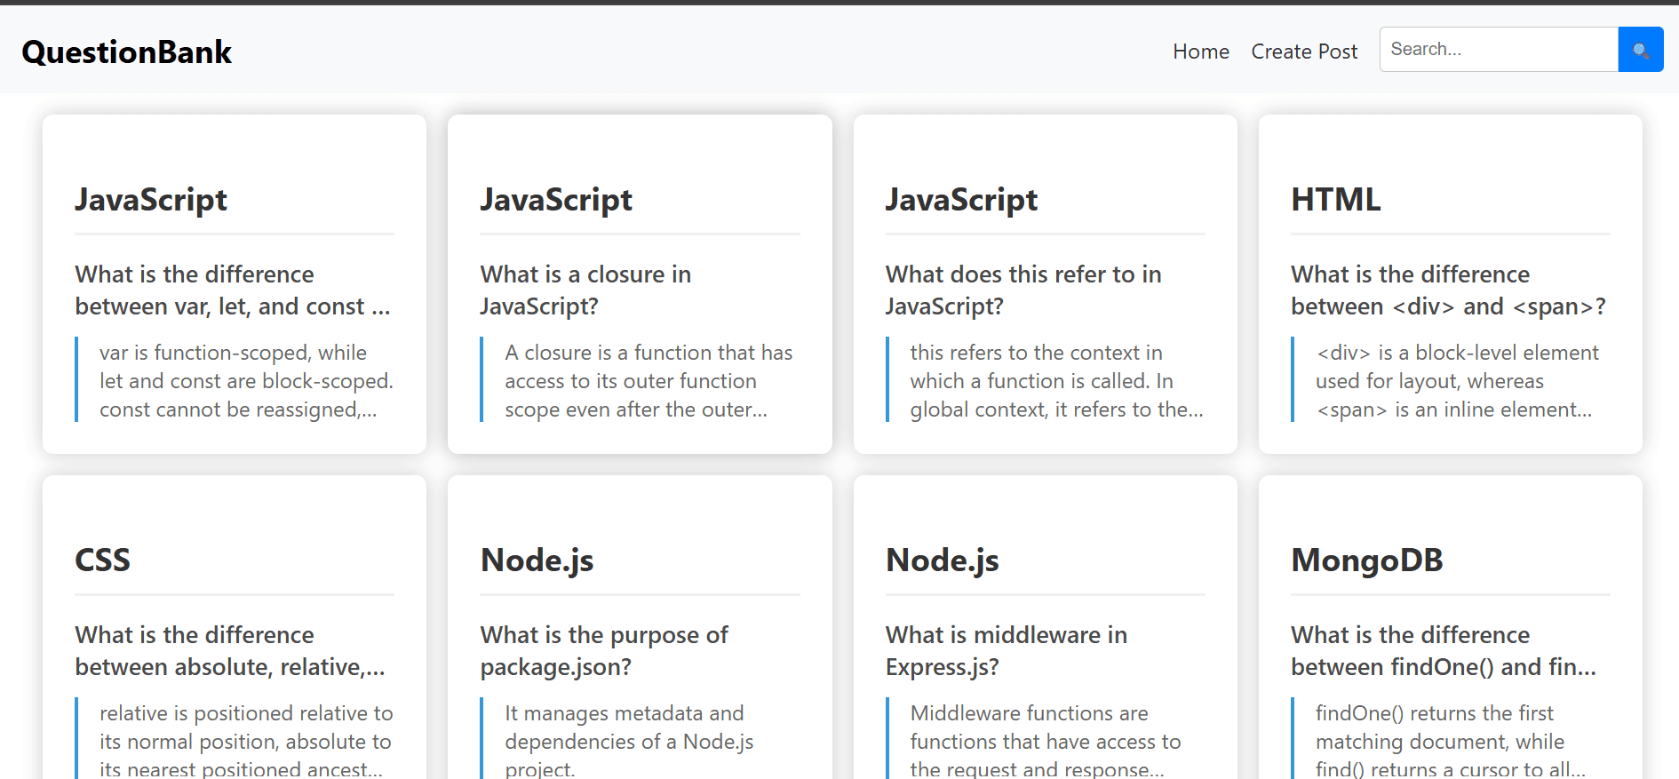Open the var, let, and const question card

click(235, 284)
